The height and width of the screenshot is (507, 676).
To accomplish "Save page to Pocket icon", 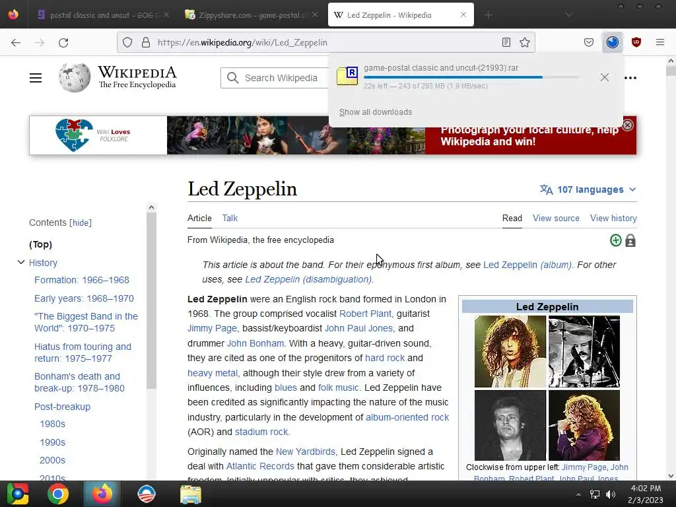I will 589,42.
